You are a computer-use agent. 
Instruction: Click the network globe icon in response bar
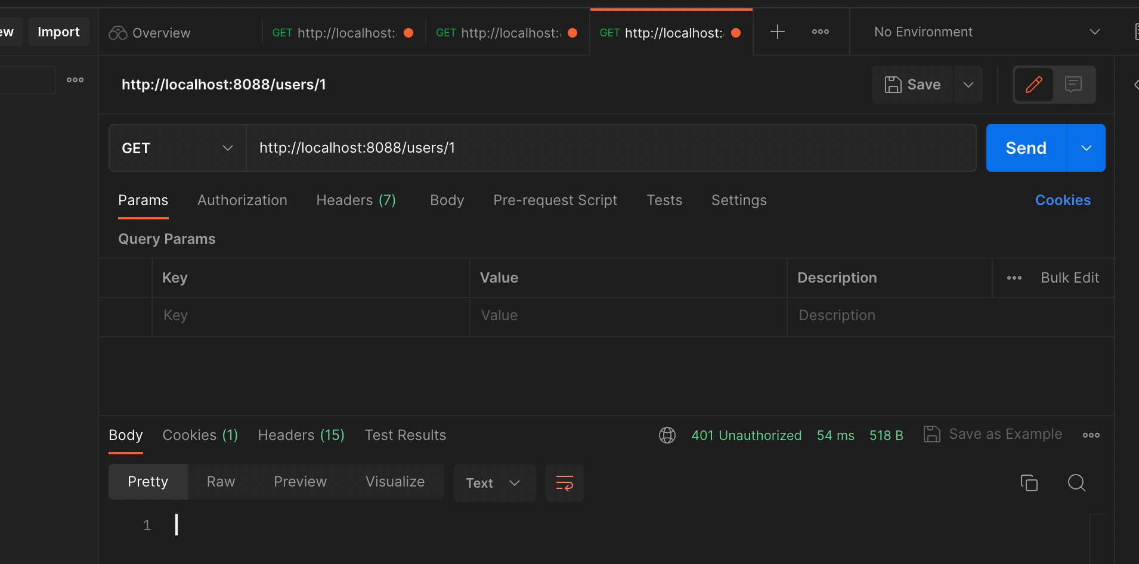click(x=667, y=435)
